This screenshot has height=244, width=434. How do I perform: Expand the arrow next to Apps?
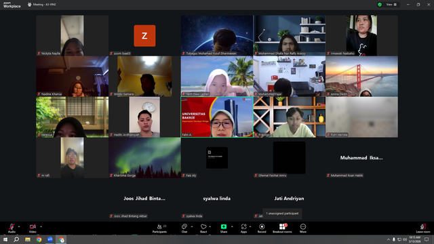click(x=250, y=226)
